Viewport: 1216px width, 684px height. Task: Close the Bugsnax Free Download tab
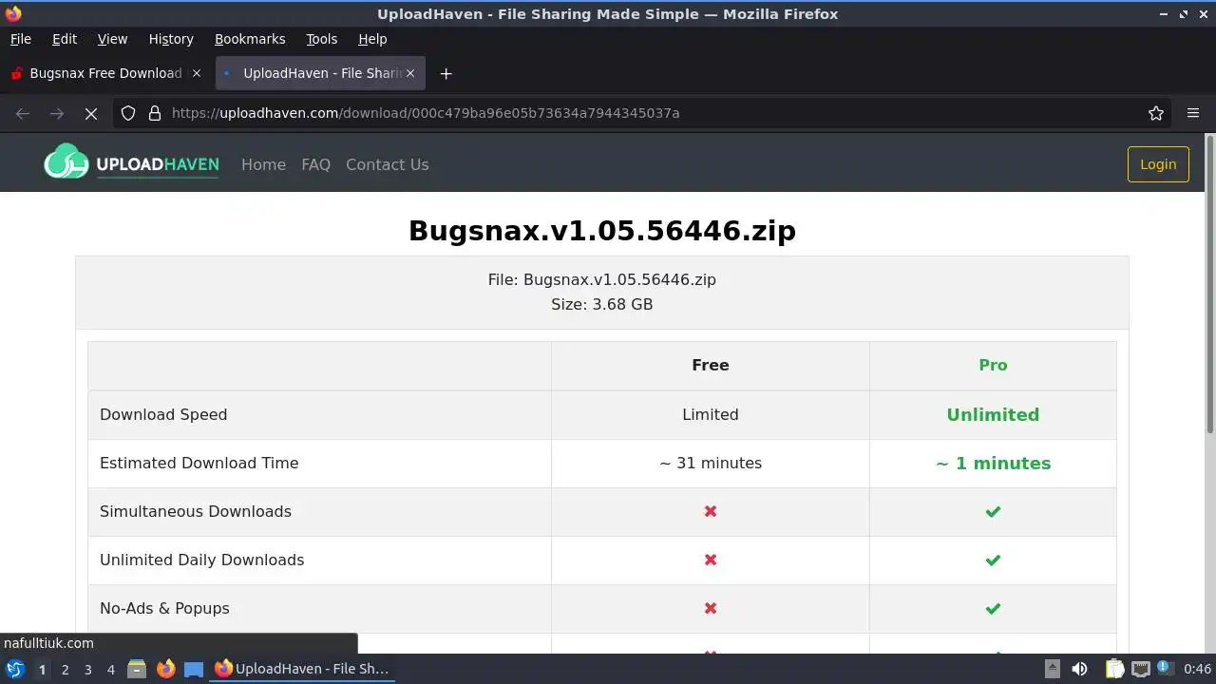point(197,73)
